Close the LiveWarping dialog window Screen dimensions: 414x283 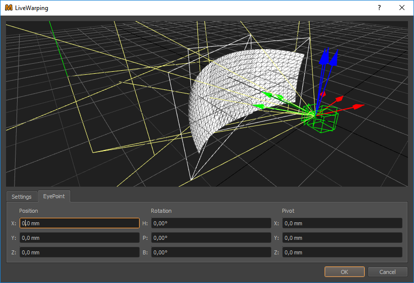pos(402,8)
